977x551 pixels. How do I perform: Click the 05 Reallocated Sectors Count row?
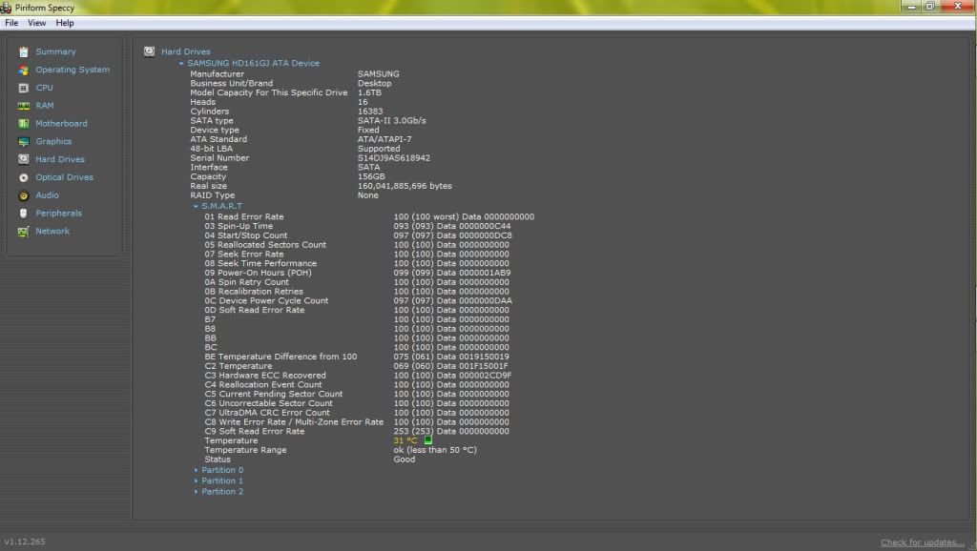point(357,245)
